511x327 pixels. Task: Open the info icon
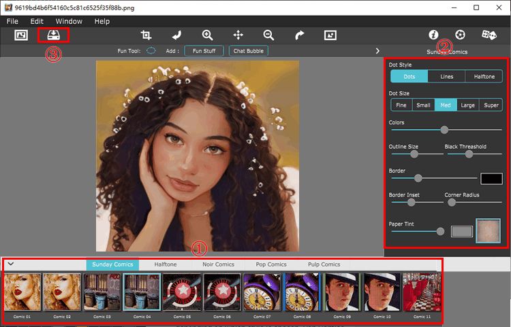433,35
